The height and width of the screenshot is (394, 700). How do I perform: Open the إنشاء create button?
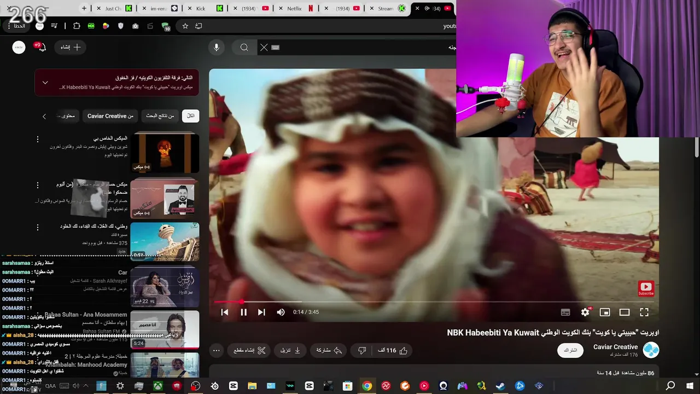[x=71, y=48]
